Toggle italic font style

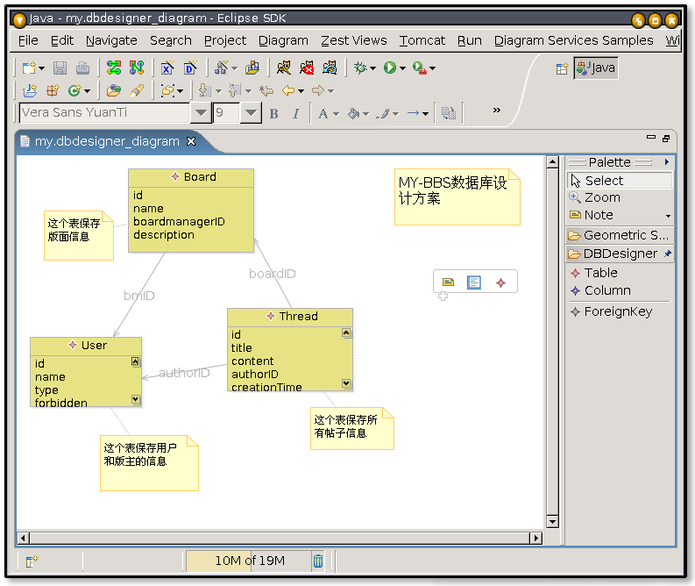(295, 113)
